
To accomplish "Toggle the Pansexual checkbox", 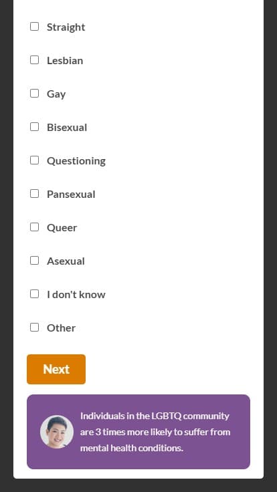I will click(x=34, y=194).
